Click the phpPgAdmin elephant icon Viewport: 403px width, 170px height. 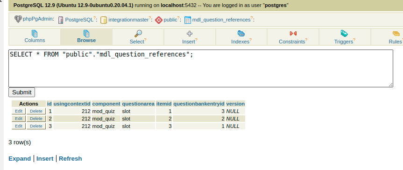pos(18,19)
